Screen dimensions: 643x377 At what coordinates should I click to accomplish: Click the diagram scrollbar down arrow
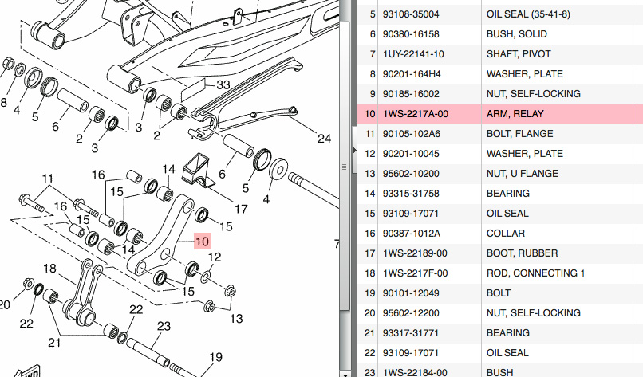tap(345, 372)
